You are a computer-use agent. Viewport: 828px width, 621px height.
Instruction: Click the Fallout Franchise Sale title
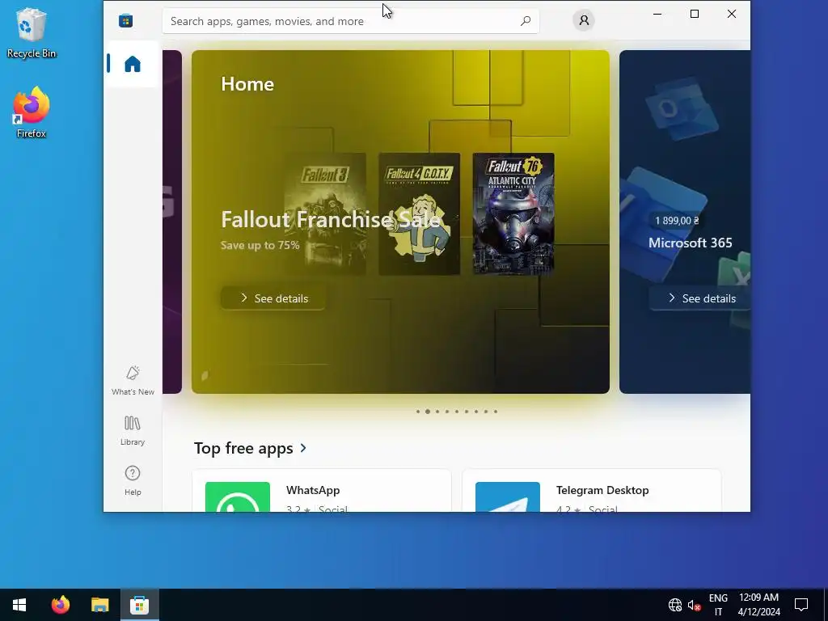331,219
